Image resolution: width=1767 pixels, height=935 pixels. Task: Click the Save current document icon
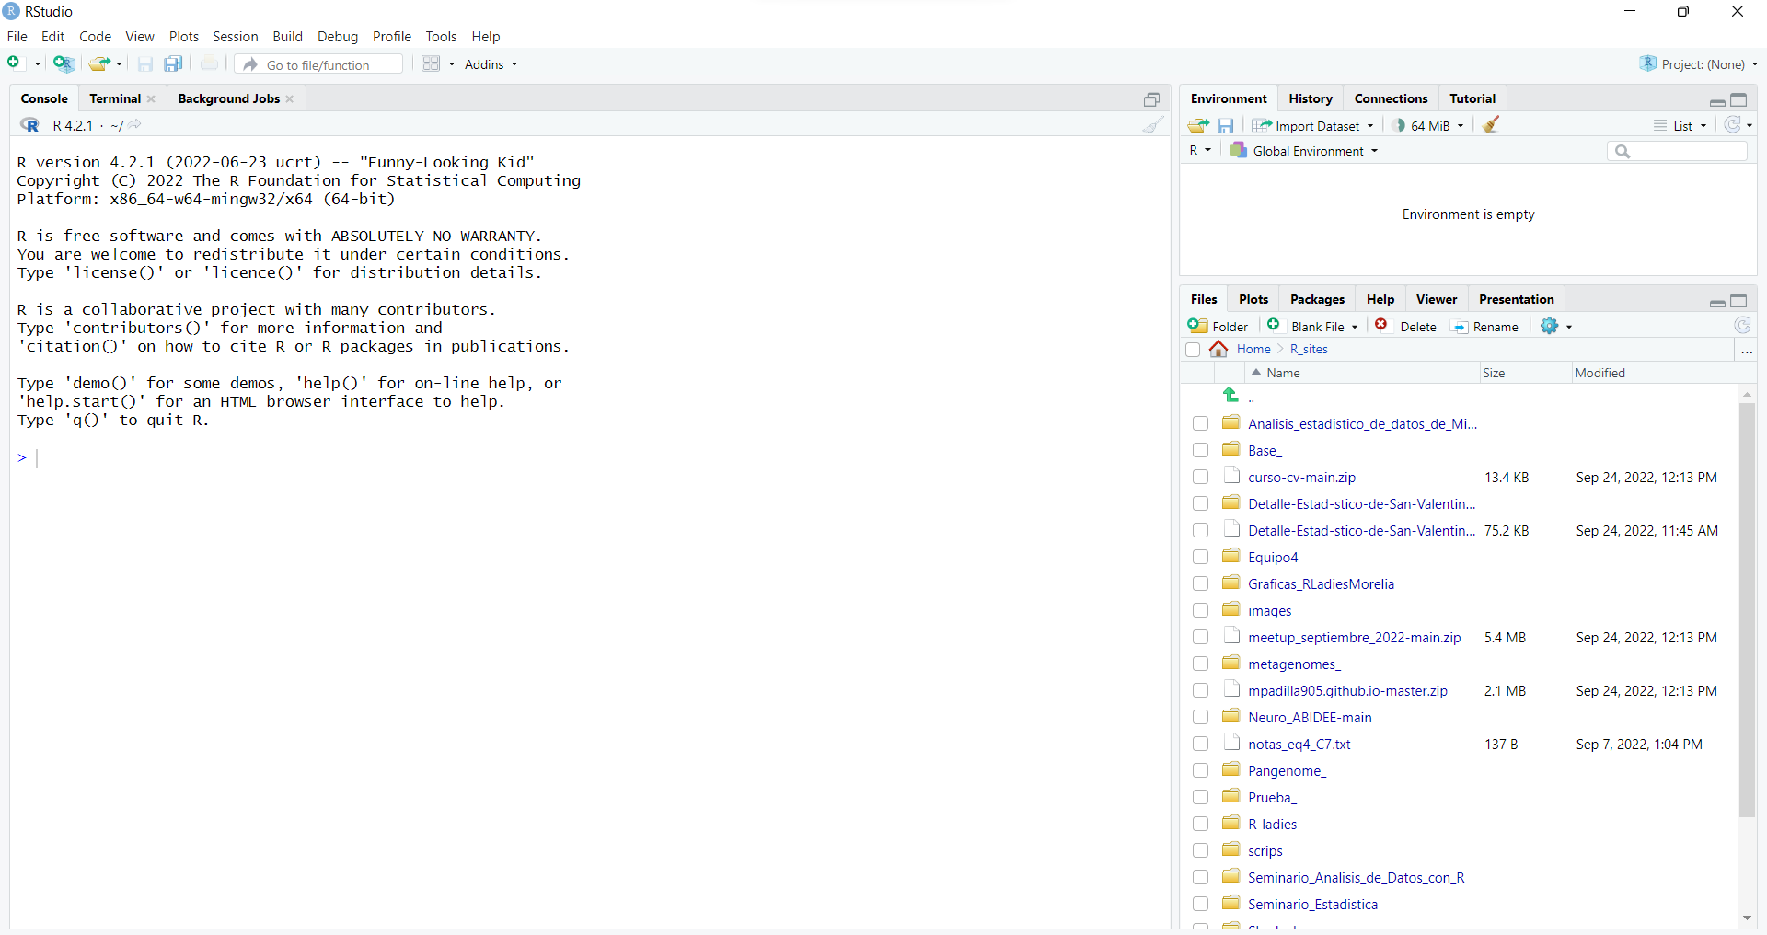click(144, 63)
